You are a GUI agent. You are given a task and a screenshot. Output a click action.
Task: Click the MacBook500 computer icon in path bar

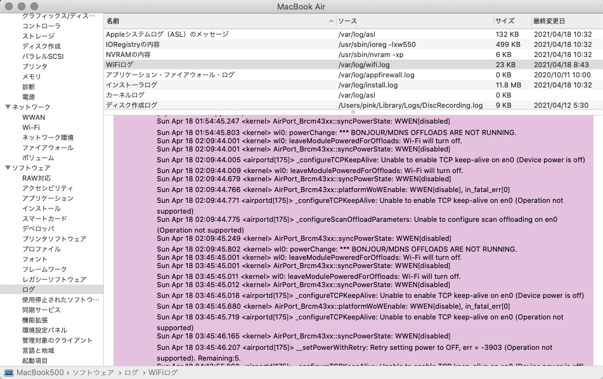[9, 373]
